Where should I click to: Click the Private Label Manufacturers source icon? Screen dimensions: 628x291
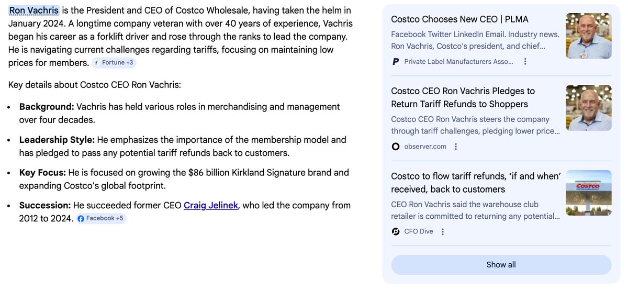coord(396,62)
